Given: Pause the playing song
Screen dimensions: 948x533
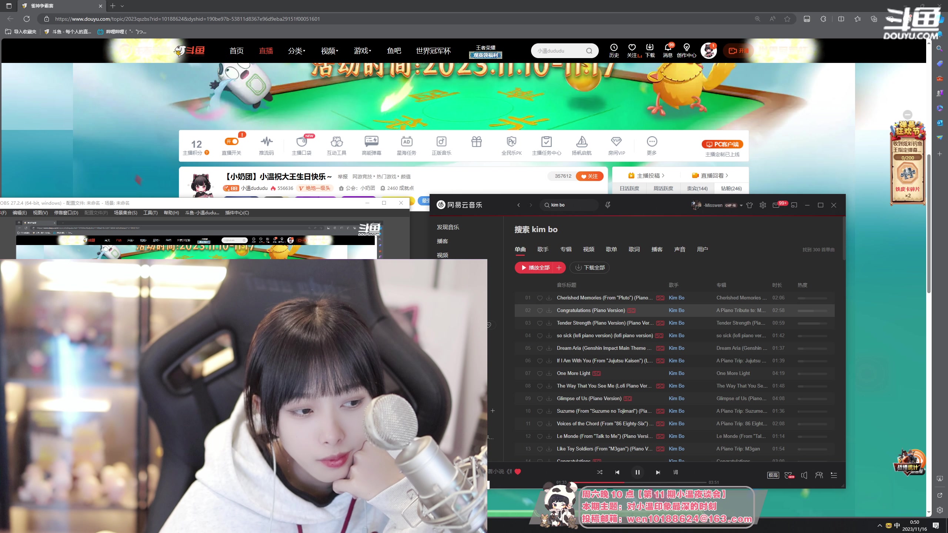Looking at the screenshot, I should (x=638, y=472).
